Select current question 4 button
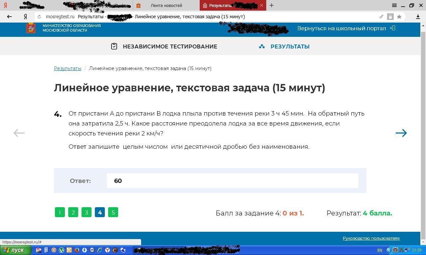The width and height of the screenshot is (426, 255). pyautogui.click(x=100, y=212)
